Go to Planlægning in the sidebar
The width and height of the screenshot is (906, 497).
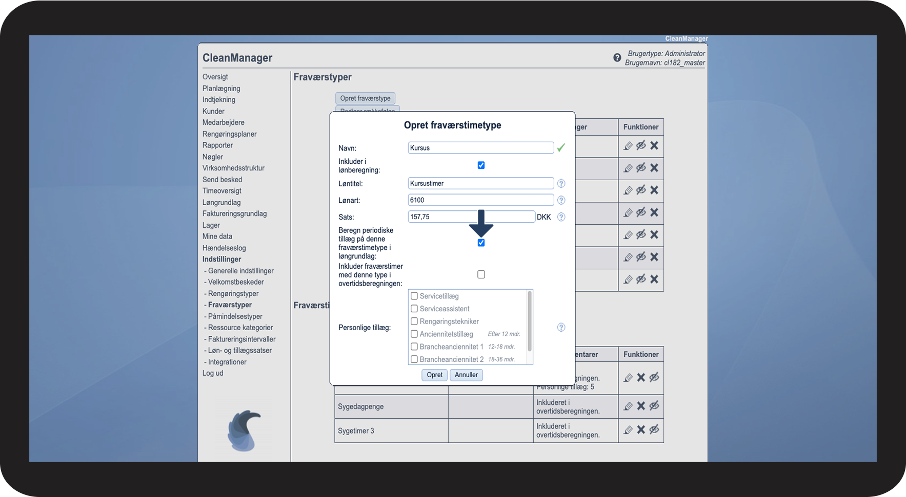222,89
